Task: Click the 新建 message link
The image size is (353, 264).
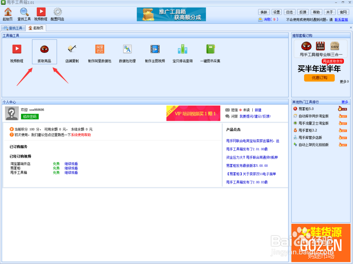Action: [258, 110]
